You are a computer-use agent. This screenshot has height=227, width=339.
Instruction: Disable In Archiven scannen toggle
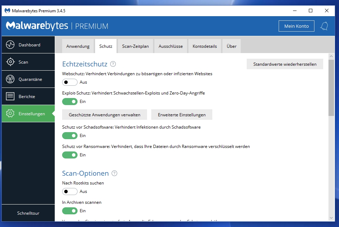pos(69,211)
